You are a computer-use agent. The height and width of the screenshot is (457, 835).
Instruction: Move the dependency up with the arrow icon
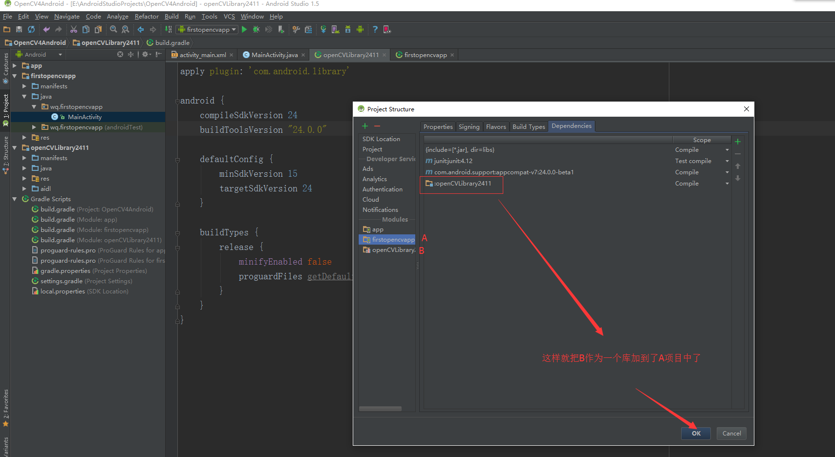[x=738, y=166]
